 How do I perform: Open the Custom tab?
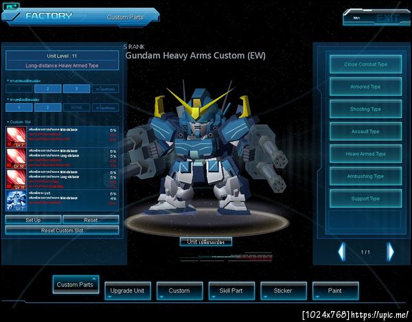180,290
